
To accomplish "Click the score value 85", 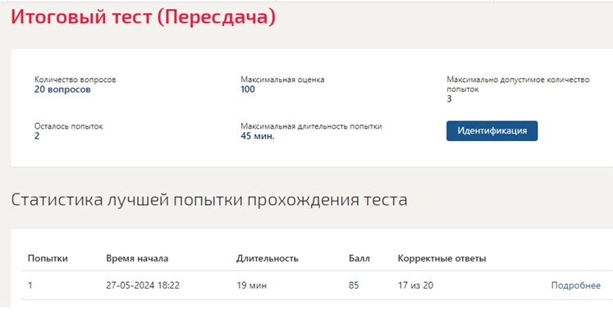I will (x=354, y=285).
